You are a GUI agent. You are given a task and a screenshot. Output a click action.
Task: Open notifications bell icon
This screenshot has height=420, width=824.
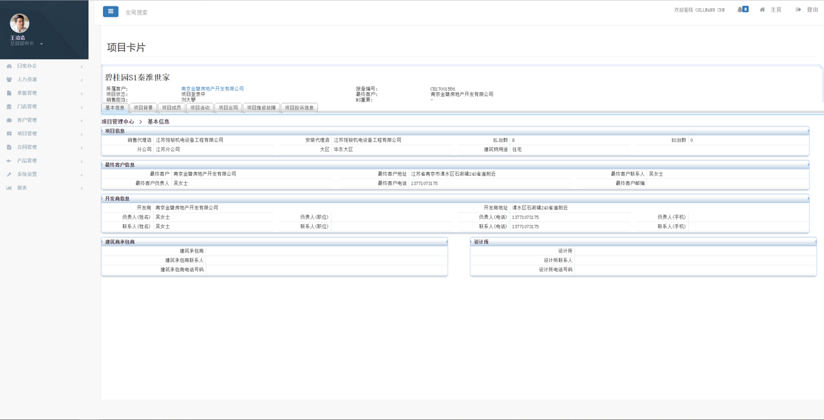[740, 10]
